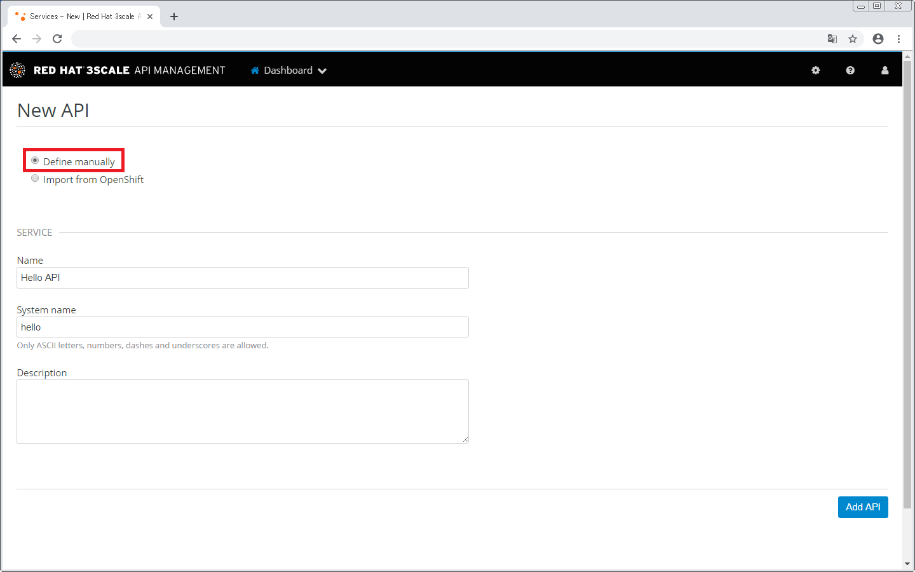
Task: Focus the Name input field
Action: coord(243,278)
